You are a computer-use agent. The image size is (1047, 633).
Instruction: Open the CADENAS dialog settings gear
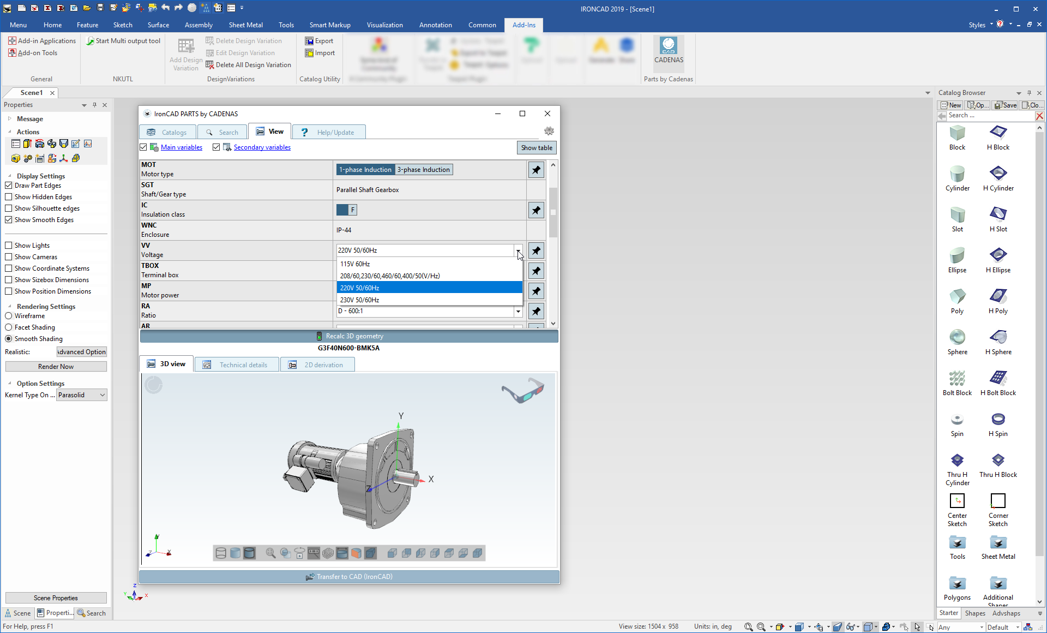pyautogui.click(x=549, y=131)
